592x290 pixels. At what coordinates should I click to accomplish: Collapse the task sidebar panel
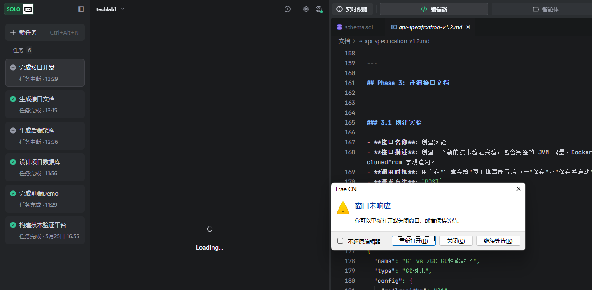click(x=81, y=9)
